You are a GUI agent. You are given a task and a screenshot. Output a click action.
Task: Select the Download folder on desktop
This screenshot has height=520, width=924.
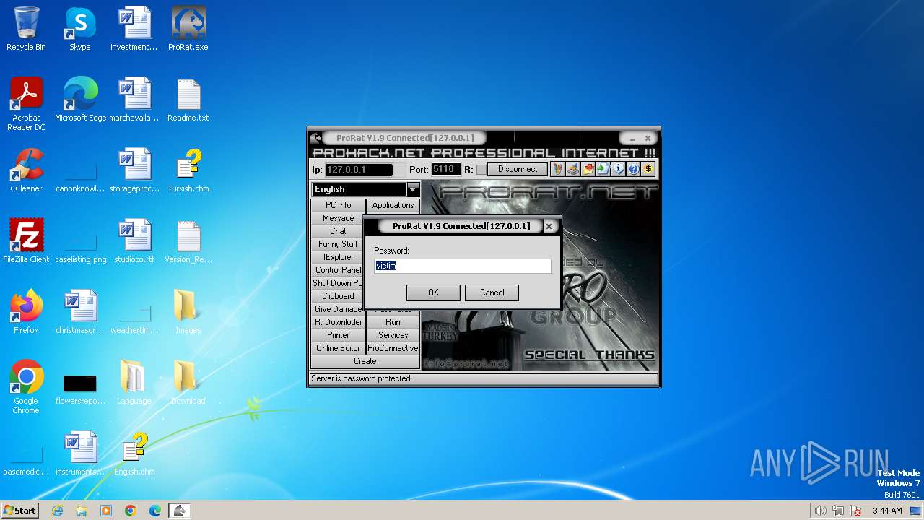pyautogui.click(x=188, y=383)
